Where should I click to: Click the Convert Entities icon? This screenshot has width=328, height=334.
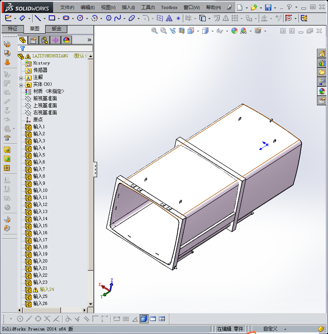(203, 18)
